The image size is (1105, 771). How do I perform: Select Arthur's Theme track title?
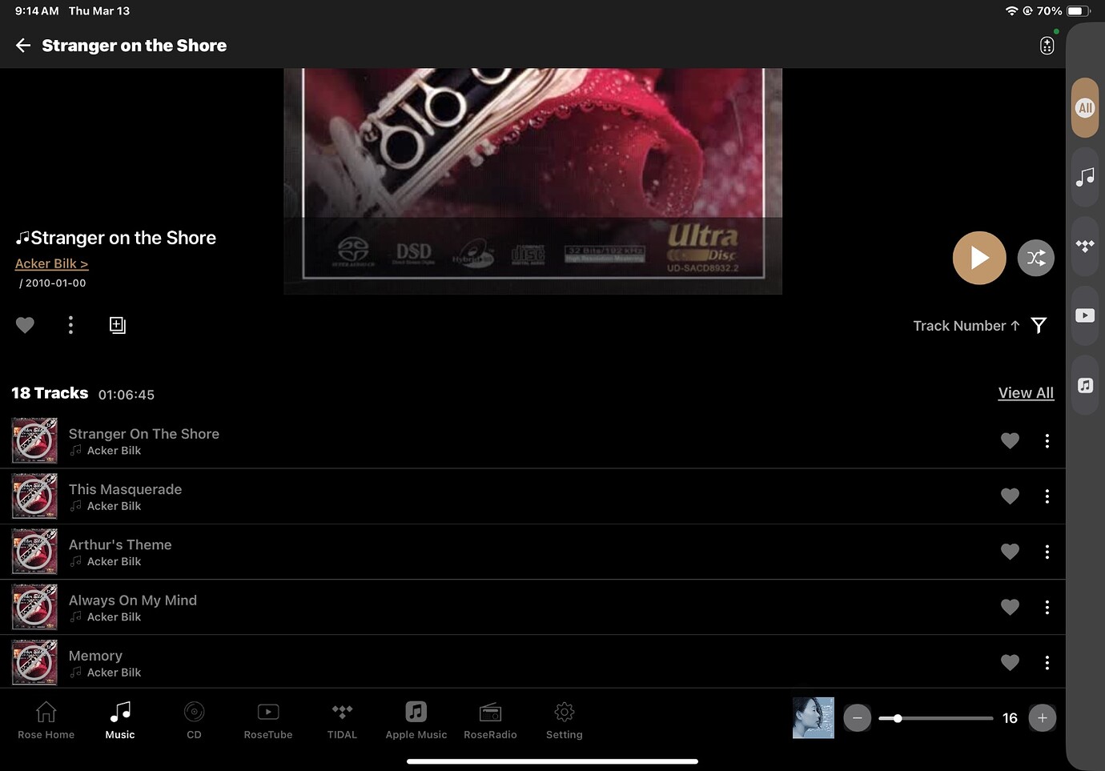(120, 544)
